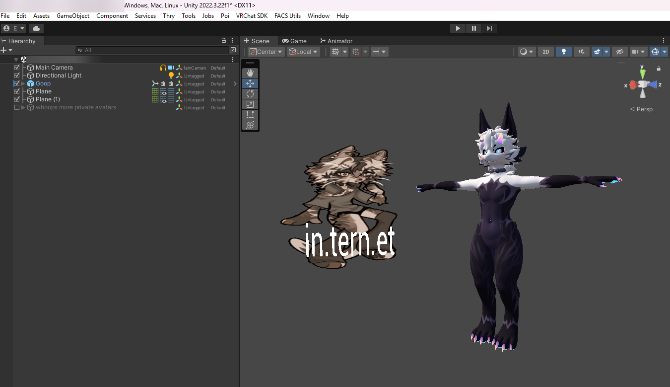Open the scene effects dropdown arrow
Viewport: 670px width, 387px height.
[606, 52]
